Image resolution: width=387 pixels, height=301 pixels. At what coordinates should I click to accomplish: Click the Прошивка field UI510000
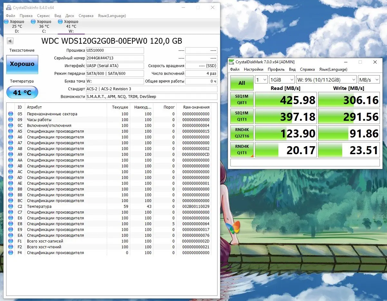coord(115,50)
